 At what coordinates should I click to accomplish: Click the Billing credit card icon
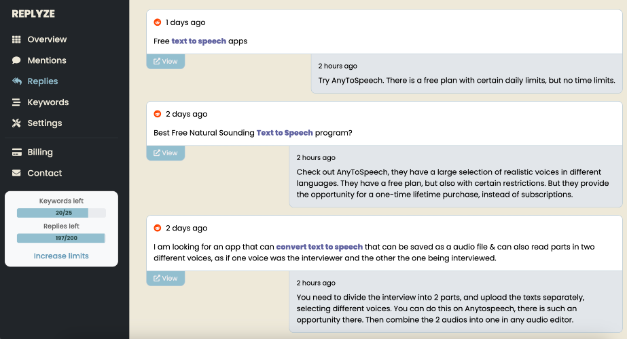[17, 153]
